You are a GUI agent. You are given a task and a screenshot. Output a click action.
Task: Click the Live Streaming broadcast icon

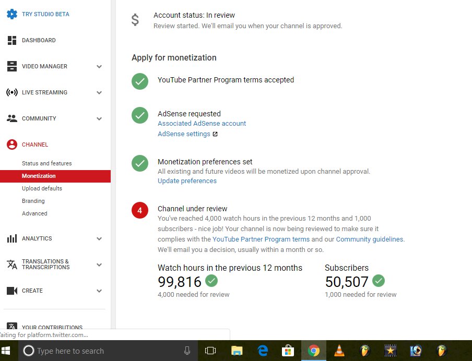12,92
